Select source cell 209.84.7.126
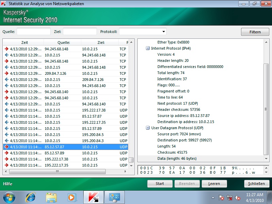This screenshot has height=204, width=272. (x=55, y=73)
